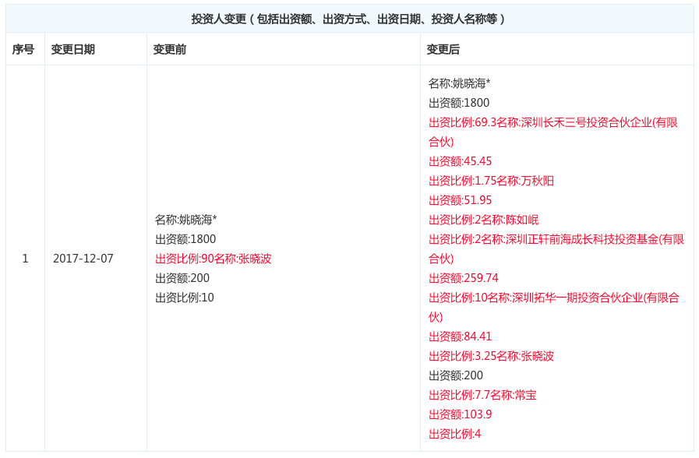
Task: Select the 变更日期 column header
Action: click(73, 49)
